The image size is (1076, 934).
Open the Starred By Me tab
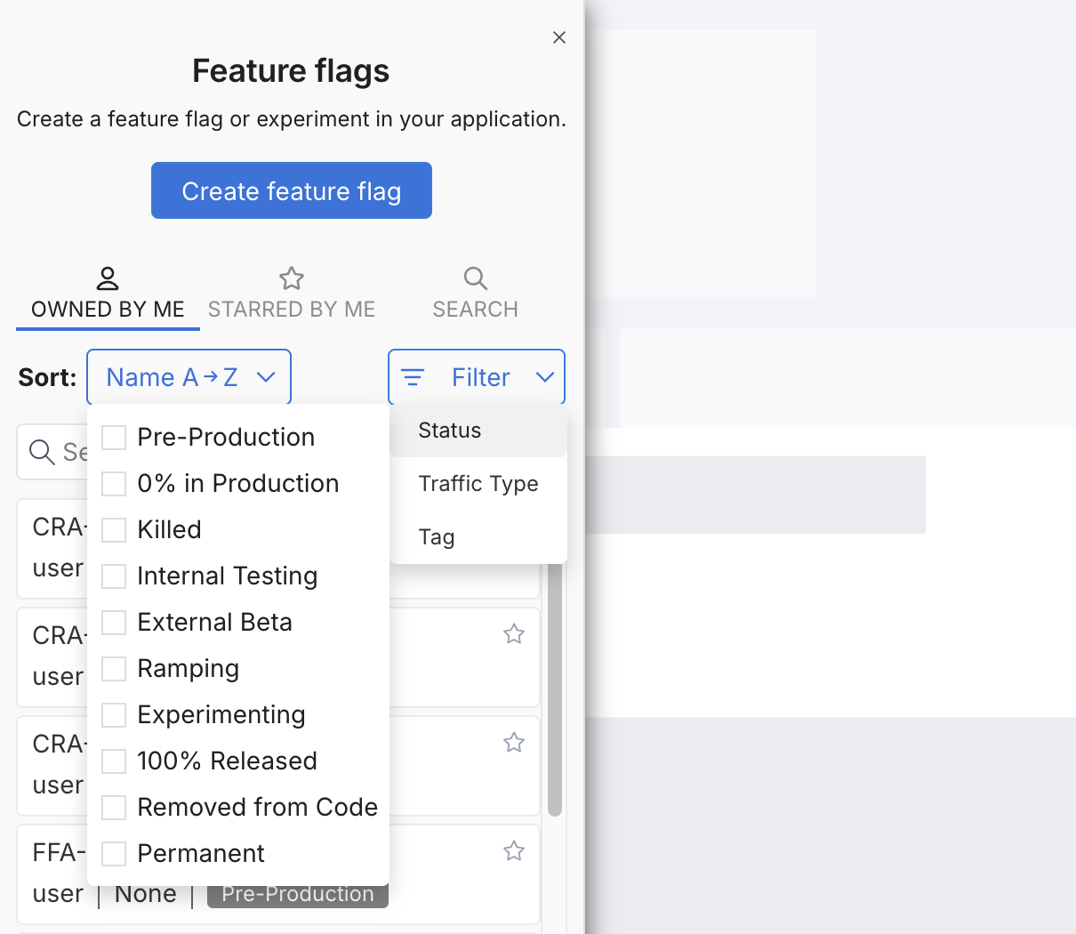click(x=291, y=294)
